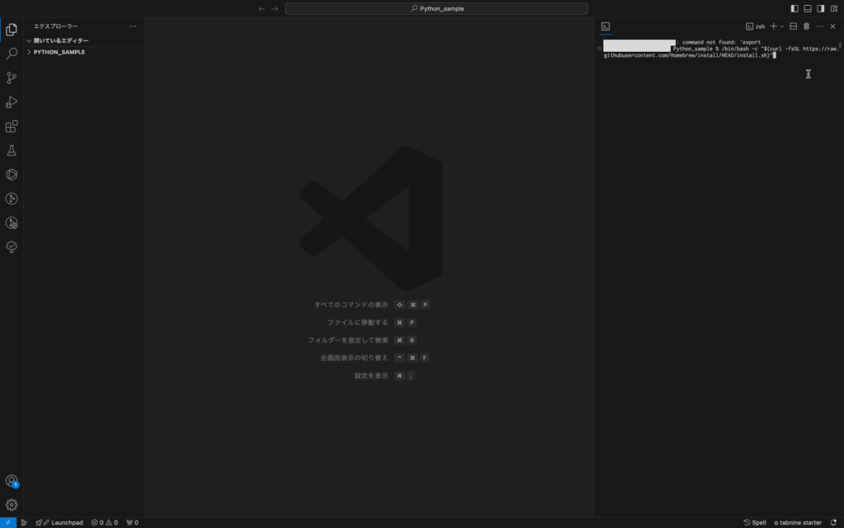Screen dimensions: 844x528
Task: Click Launchpad in the status bar
Action: click(62, 522)
